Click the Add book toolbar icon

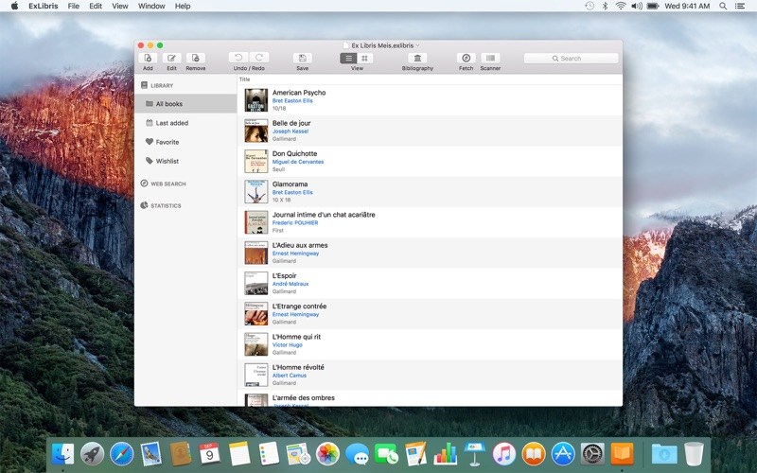[148, 58]
